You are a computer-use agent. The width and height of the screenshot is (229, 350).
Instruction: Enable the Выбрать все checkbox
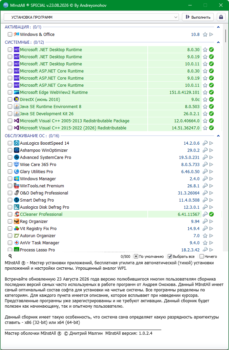pos(170,256)
